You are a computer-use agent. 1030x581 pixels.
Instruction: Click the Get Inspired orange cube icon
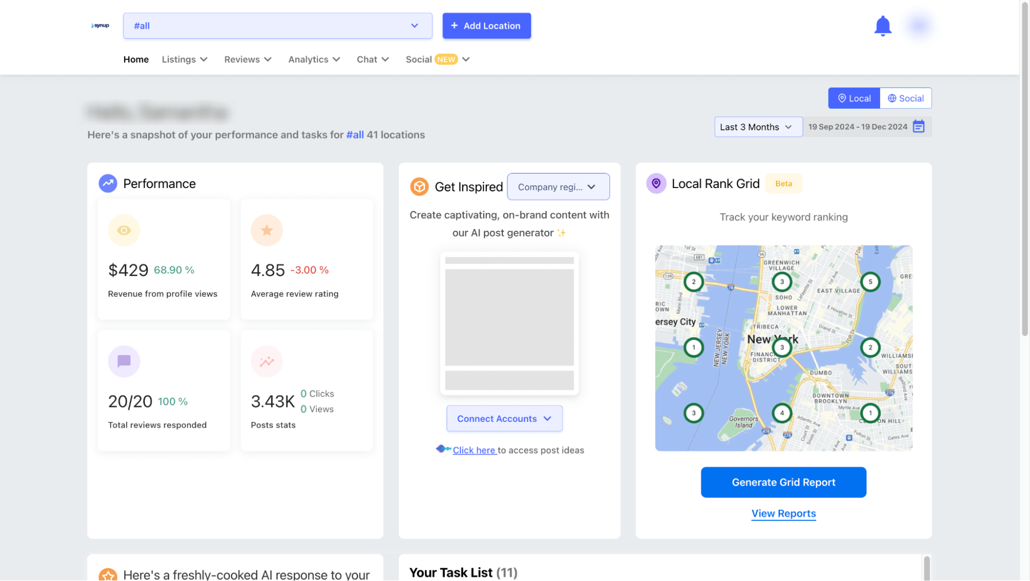419,186
